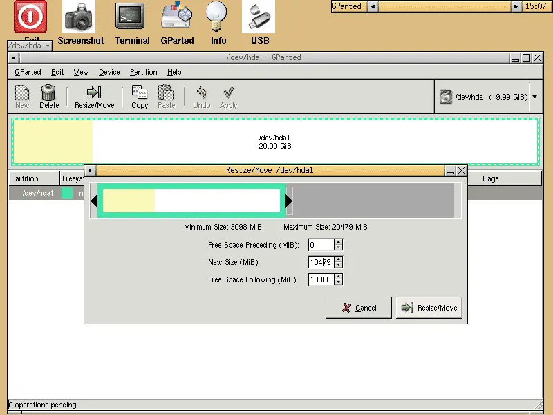Viewport: 553px width, 415px height.
Task: Click the Maximum Size: 20479 MiB label
Action: (325, 227)
